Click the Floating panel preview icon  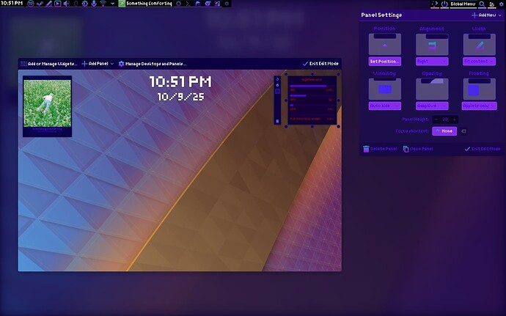tap(479, 89)
